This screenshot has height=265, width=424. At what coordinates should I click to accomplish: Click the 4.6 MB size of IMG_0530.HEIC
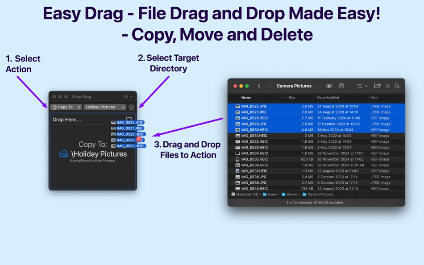pos(308,130)
